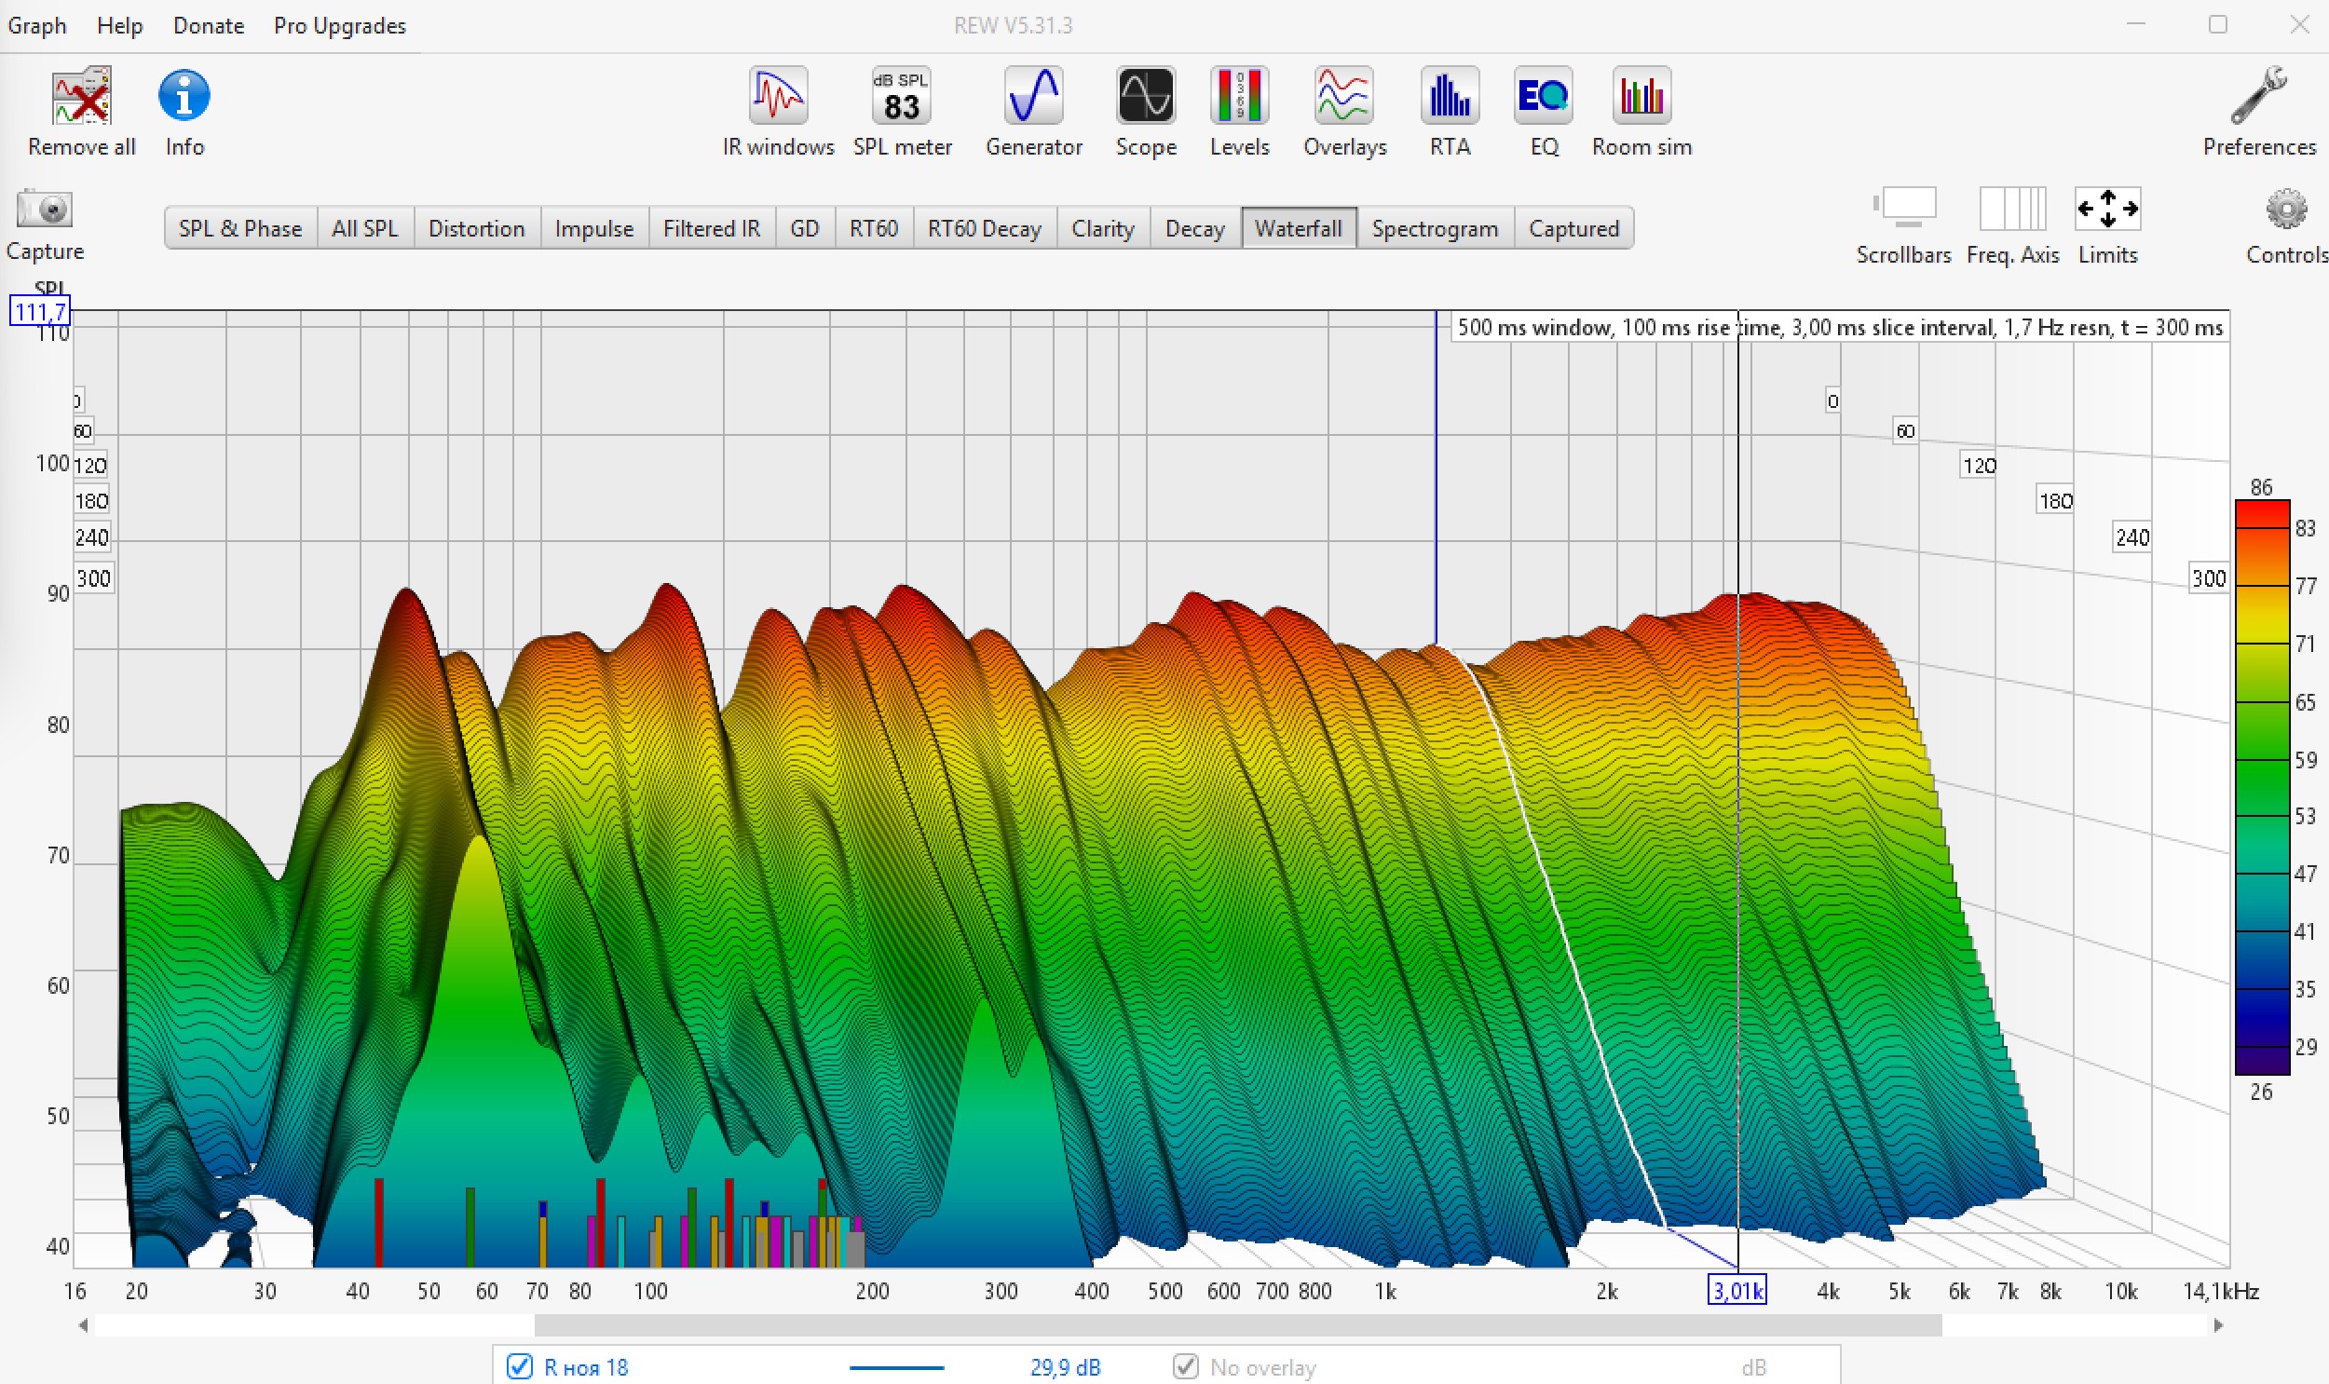The image size is (2329, 1384).
Task: Toggle the No overlay checkbox
Action: coord(1185,1366)
